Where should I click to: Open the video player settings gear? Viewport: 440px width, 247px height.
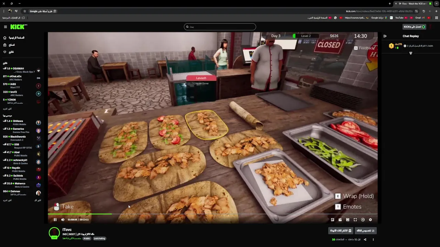point(370,220)
